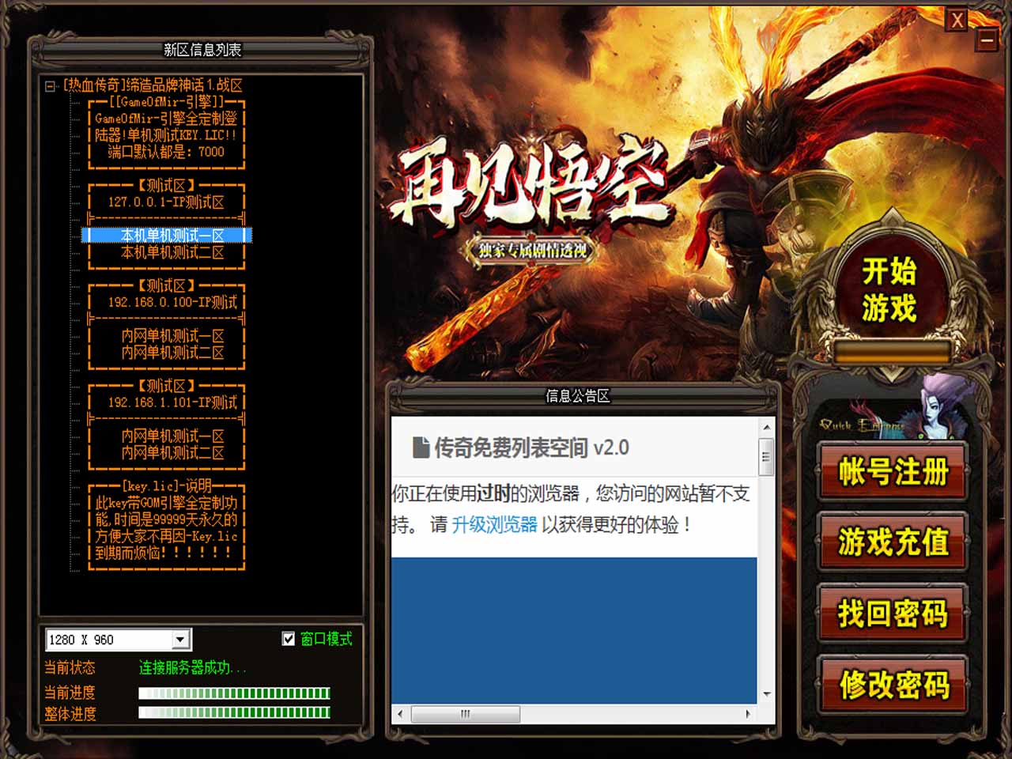Click the 帐号注册 account registration button
The height and width of the screenshot is (759, 1012).
pyautogui.click(x=893, y=472)
